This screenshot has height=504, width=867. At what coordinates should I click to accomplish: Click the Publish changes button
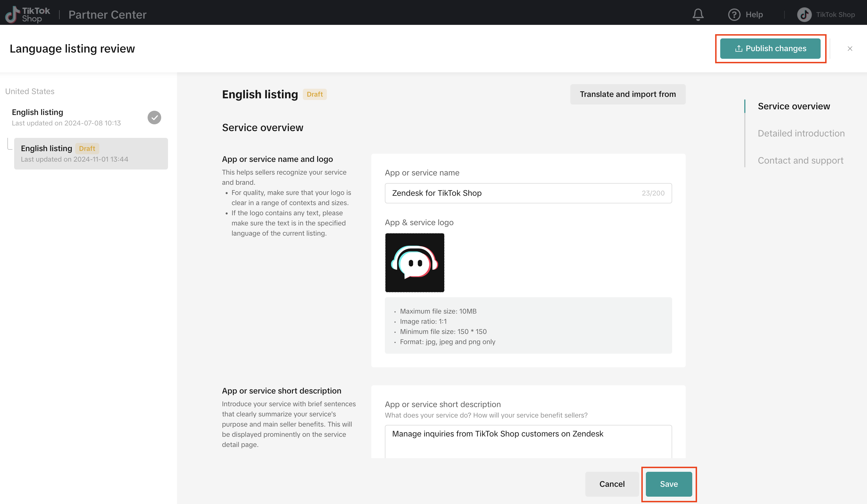[x=770, y=49]
